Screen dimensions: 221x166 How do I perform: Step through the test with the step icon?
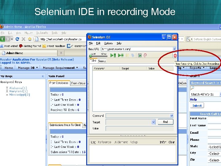click(133, 55)
